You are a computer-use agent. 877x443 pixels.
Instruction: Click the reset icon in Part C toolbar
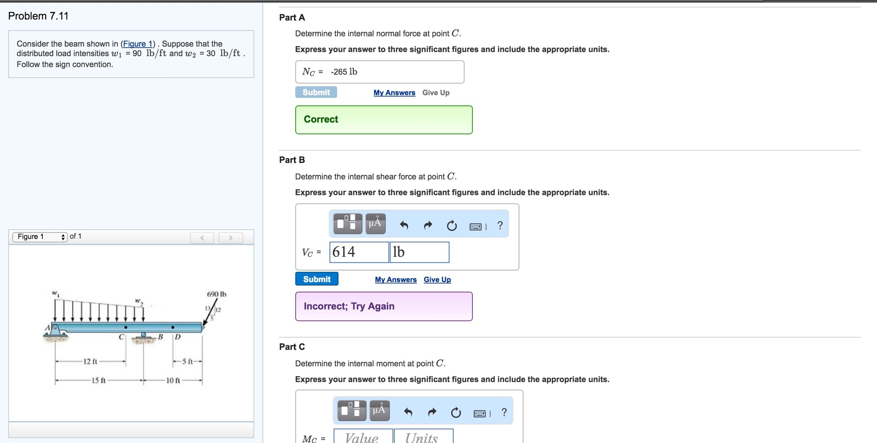(x=456, y=412)
